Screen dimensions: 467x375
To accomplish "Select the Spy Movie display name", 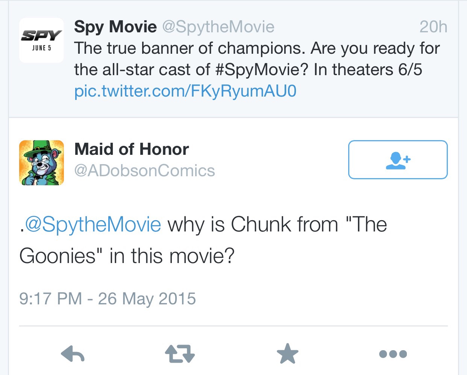I will 115,27.
